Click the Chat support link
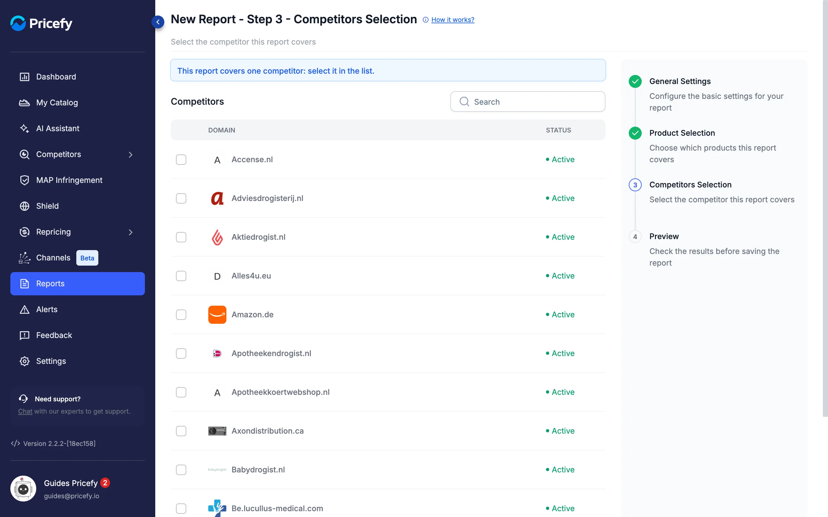Image resolution: width=828 pixels, height=517 pixels. [x=25, y=411]
